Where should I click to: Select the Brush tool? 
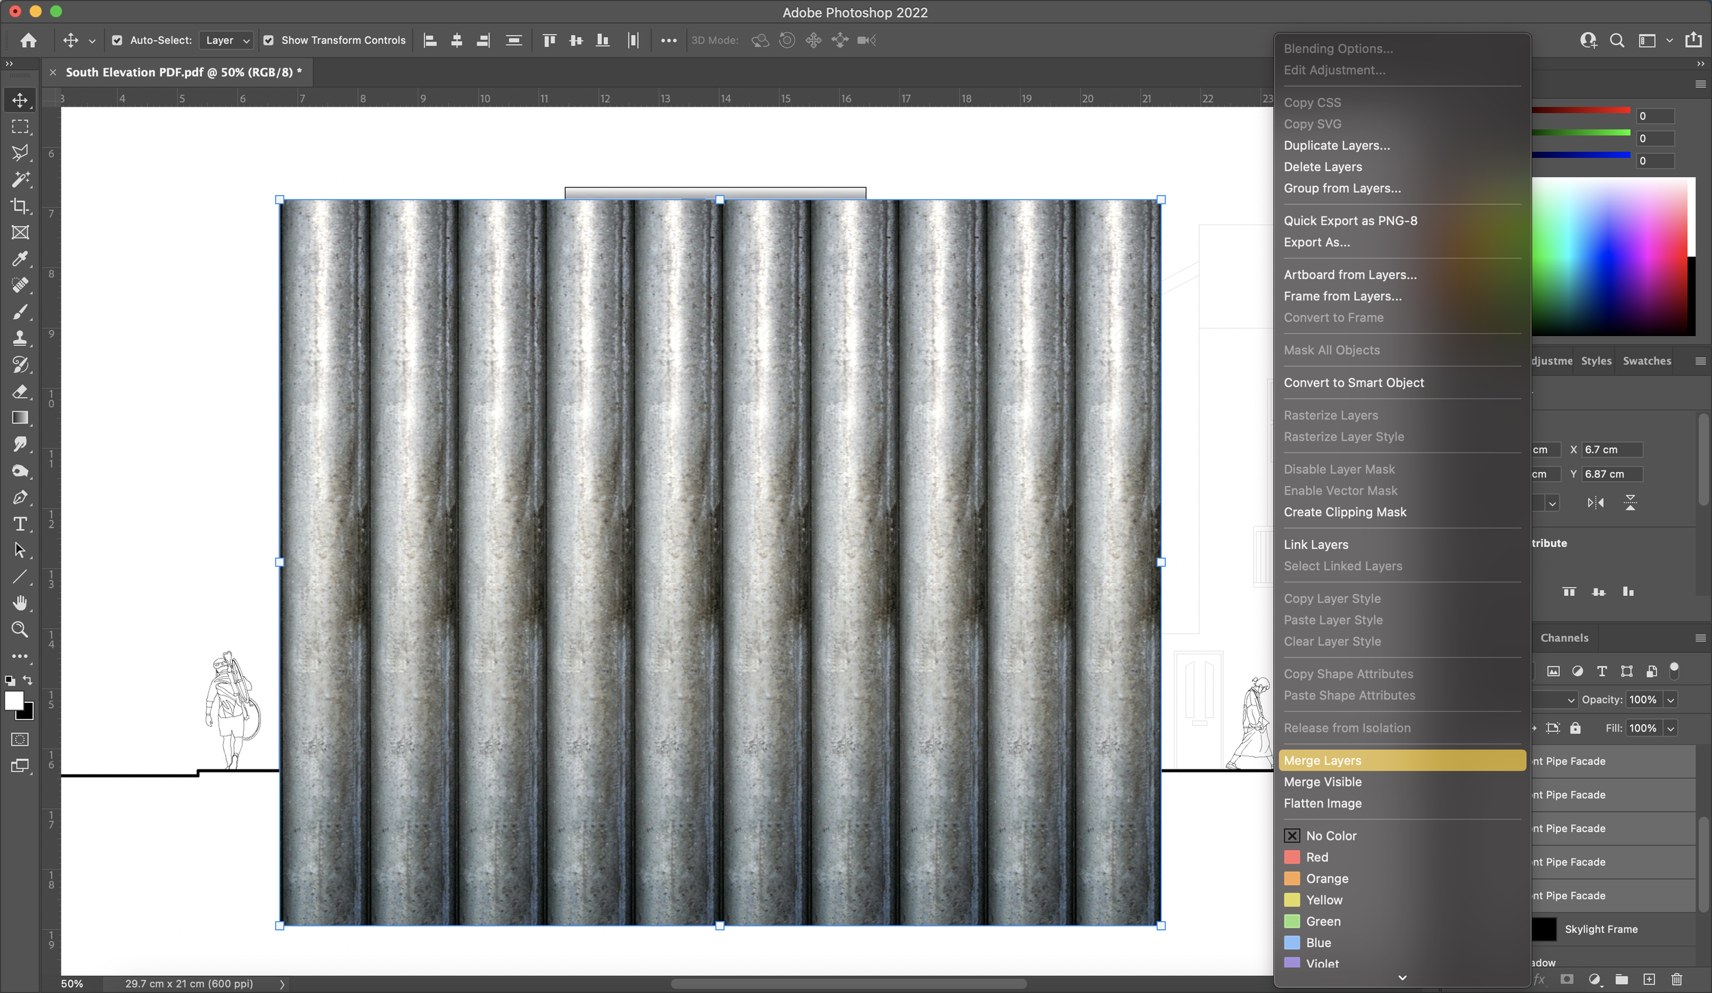[20, 312]
